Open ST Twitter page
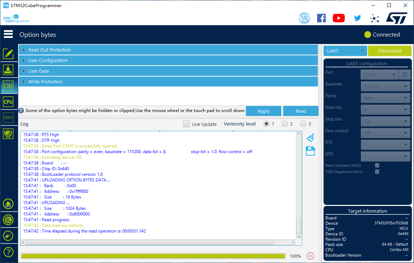Viewport: 414px width, 263px height. coord(357,18)
